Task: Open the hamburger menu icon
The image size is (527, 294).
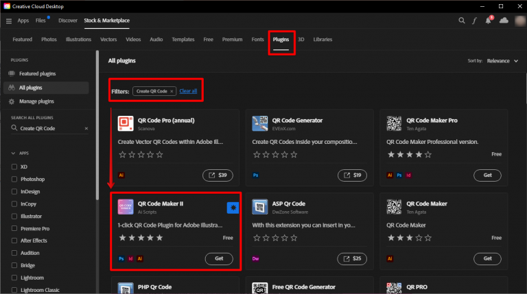Action: click(9, 21)
